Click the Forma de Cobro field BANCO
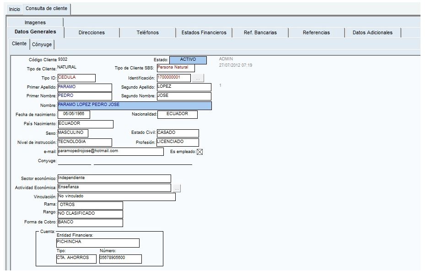 (x=91, y=222)
